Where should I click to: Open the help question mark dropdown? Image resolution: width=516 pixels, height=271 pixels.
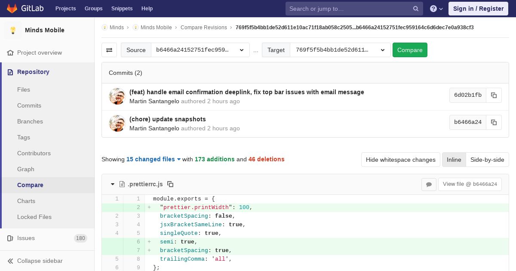tap(436, 9)
